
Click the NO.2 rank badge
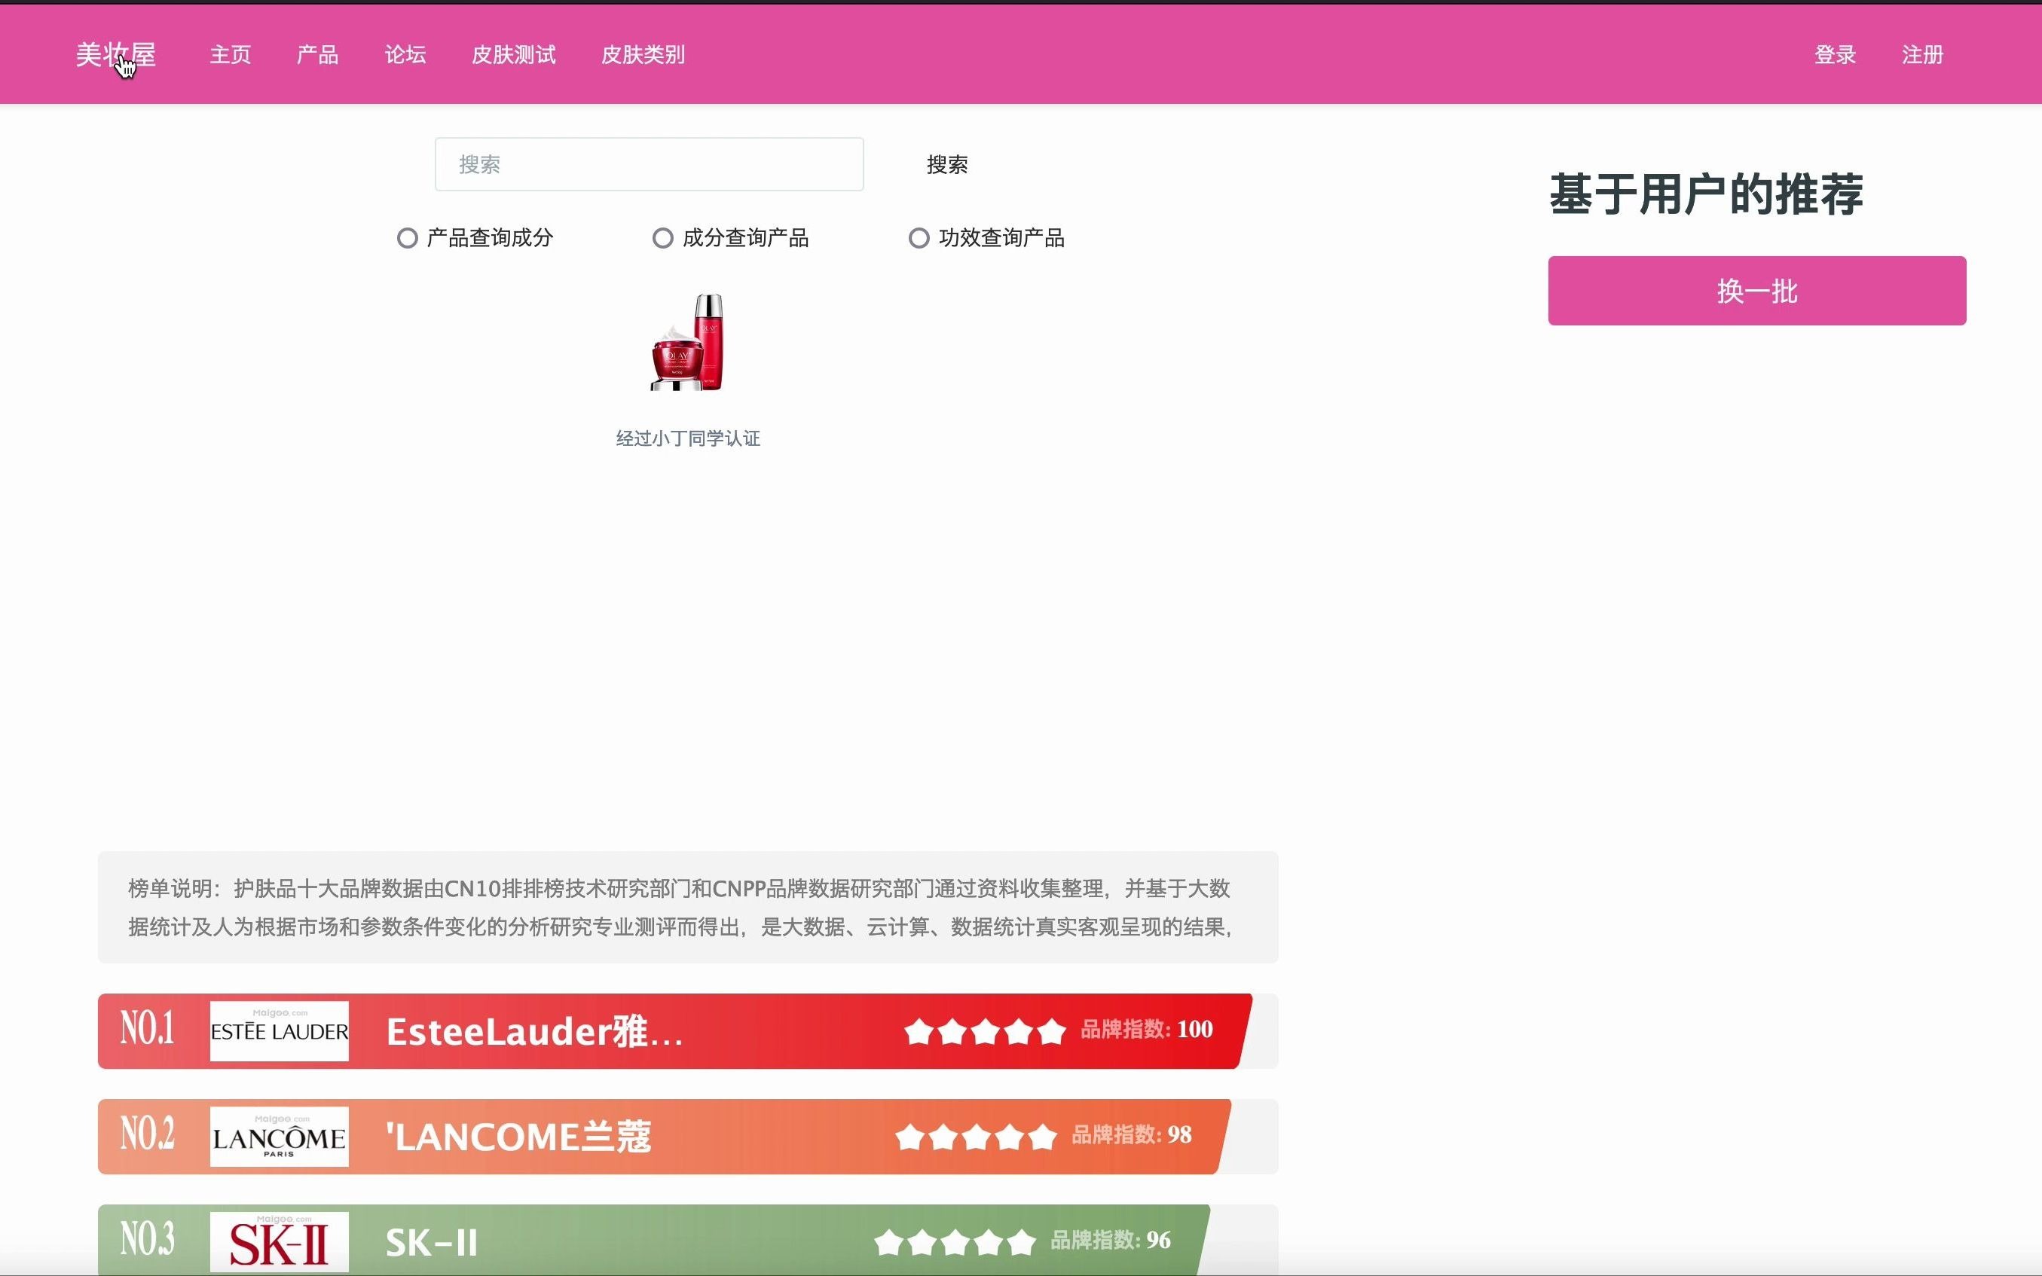click(x=148, y=1134)
